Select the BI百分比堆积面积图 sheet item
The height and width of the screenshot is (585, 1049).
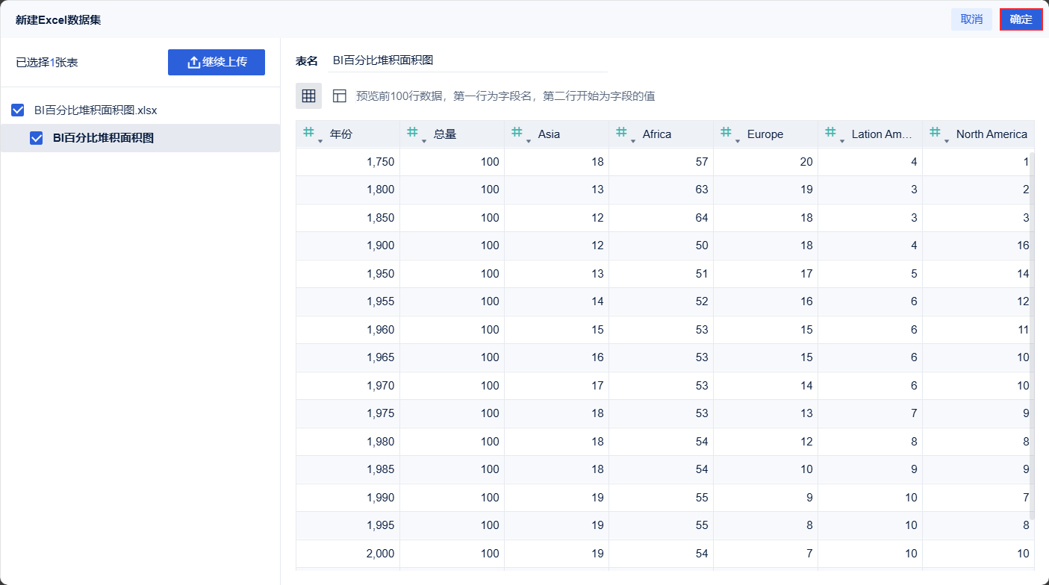103,138
